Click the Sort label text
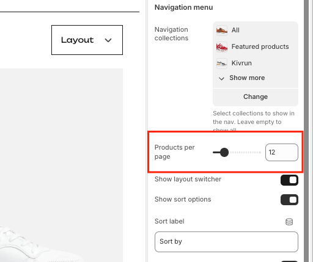The height and width of the screenshot is (262, 313). [169, 221]
